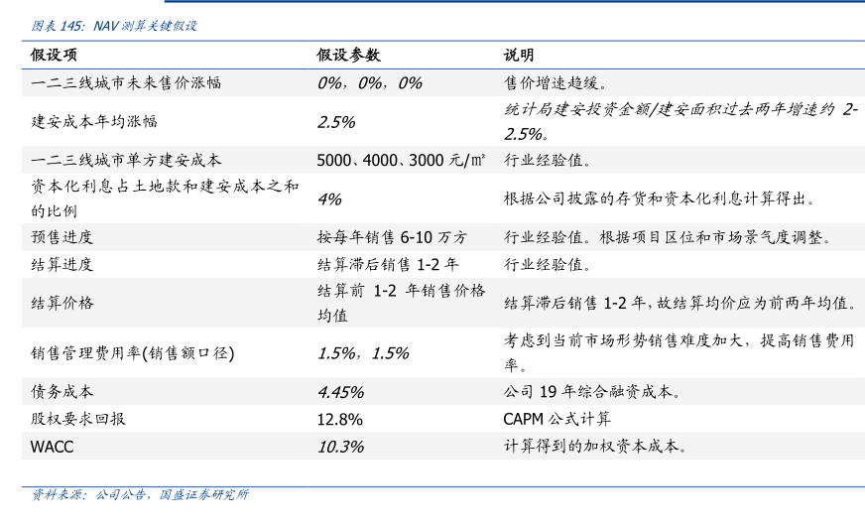Click the "1.5%, 1.5%" expense rate value

coord(363,353)
